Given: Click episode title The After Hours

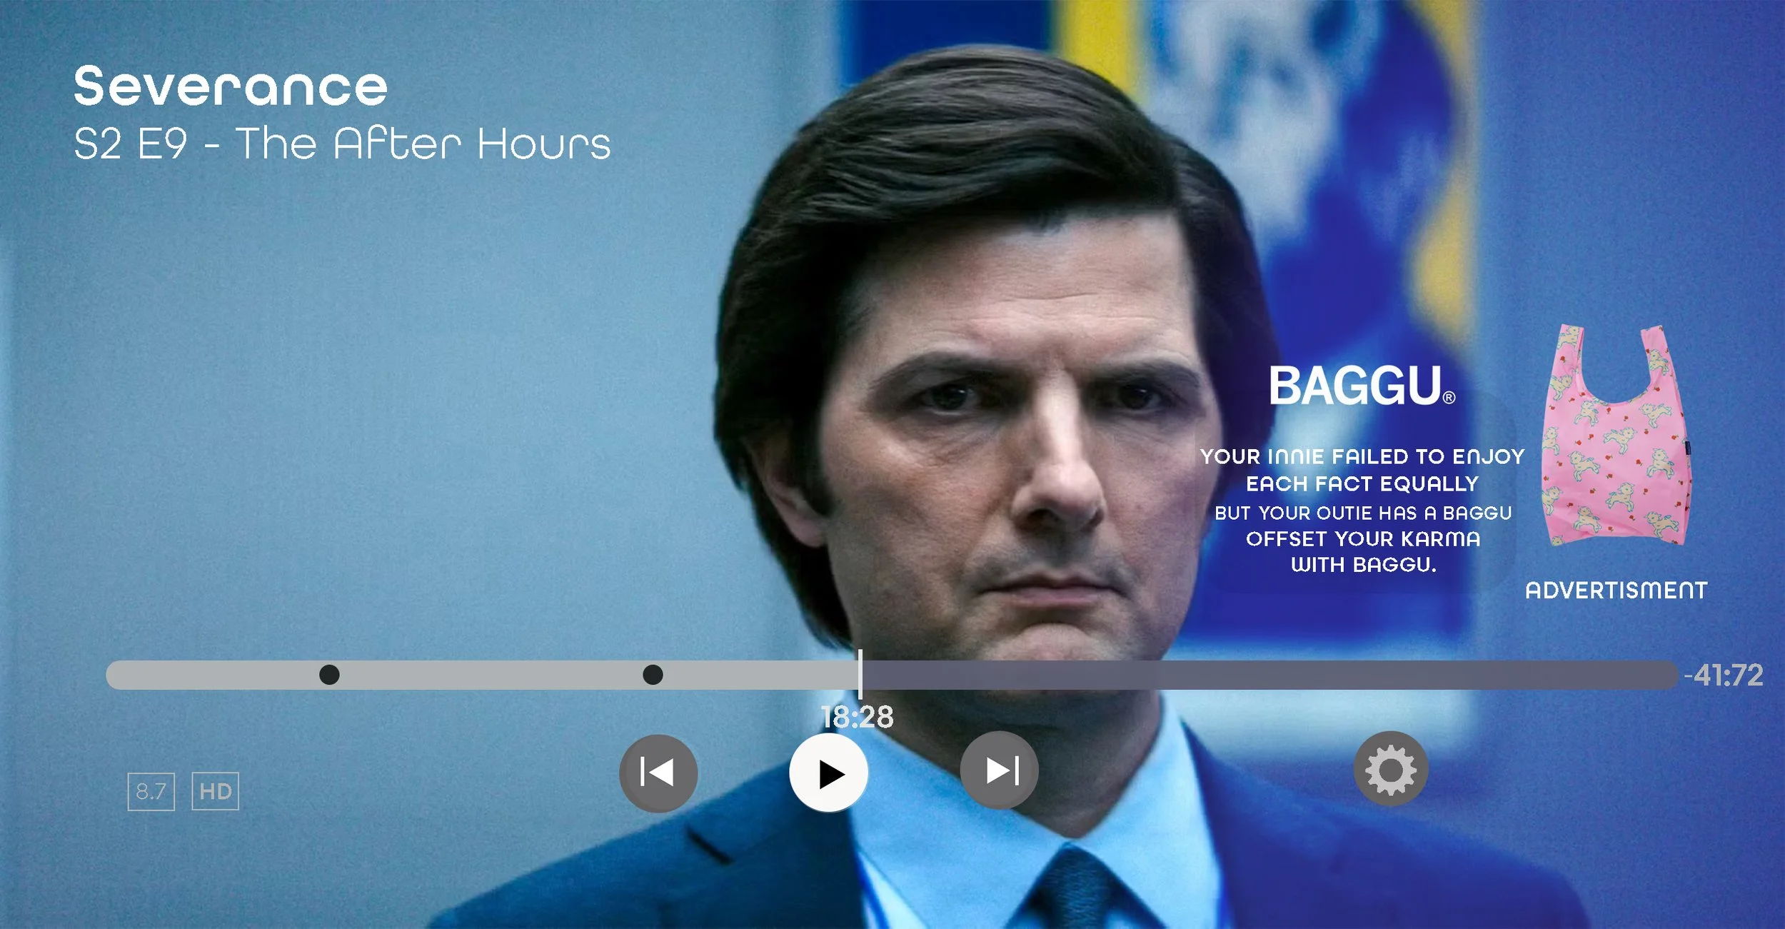Looking at the screenshot, I should click(x=423, y=144).
